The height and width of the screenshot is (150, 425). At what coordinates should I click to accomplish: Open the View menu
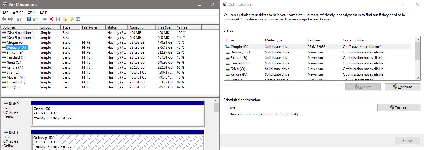(x=31, y=12)
